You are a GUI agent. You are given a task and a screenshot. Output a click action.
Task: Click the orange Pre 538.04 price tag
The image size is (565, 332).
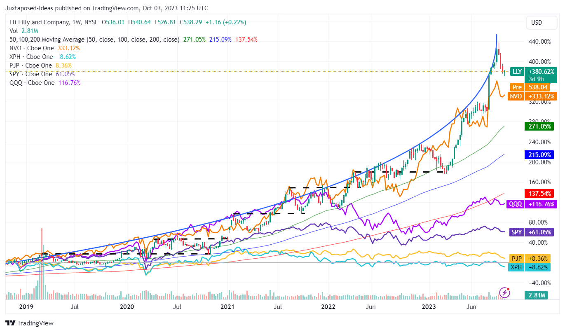(x=530, y=87)
